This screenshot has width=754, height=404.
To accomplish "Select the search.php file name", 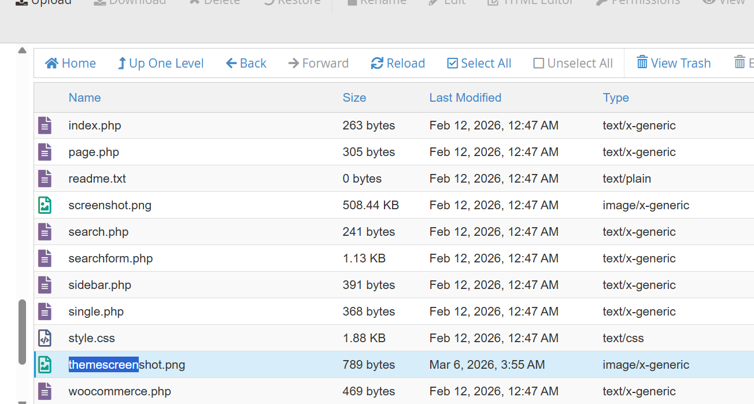I will pyautogui.click(x=98, y=232).
